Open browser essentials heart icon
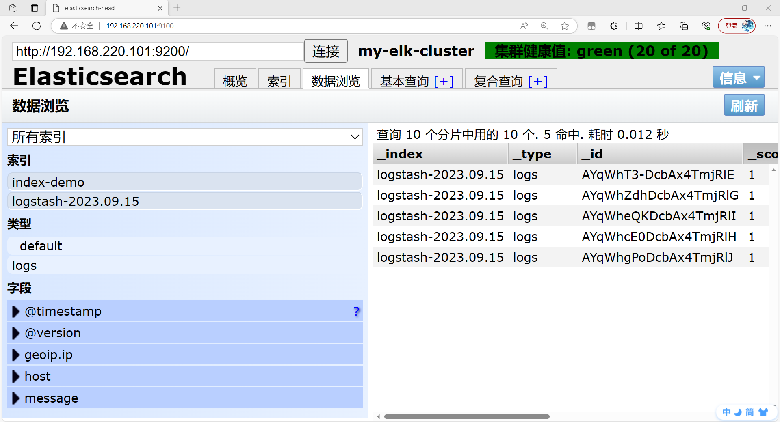780x422 pixels. [x=706, y=26]
